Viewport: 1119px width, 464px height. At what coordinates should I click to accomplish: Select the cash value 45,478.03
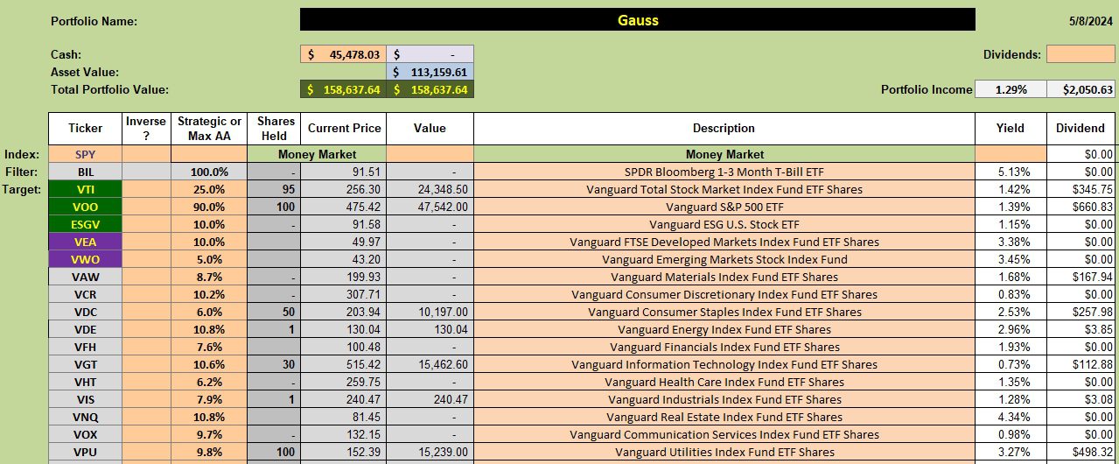point(343,54)
